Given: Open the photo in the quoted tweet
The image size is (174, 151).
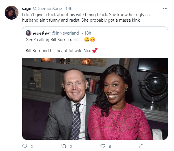Looking at the screenshot, I should tap(95, 99).
